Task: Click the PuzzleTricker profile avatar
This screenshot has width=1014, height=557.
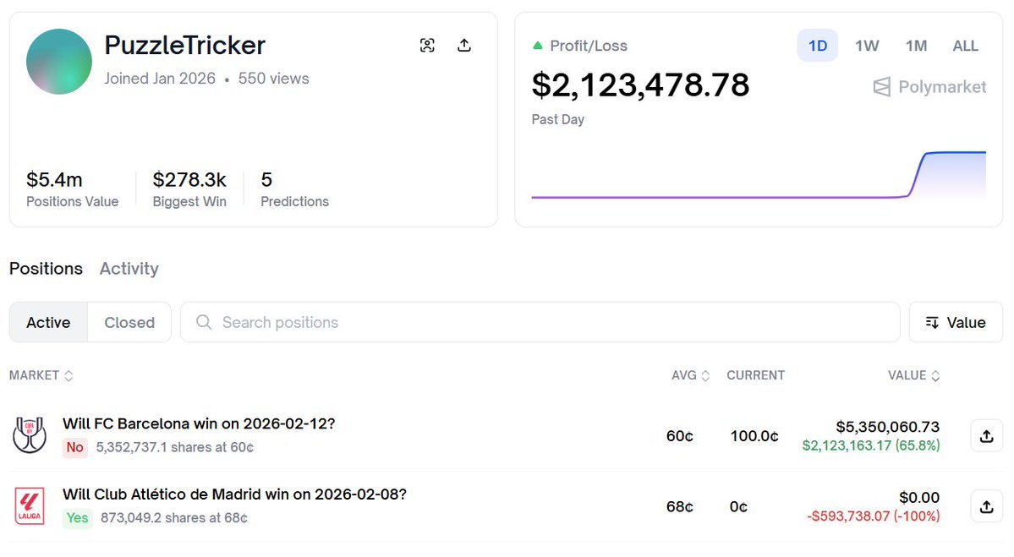Action: pos(59,62)
